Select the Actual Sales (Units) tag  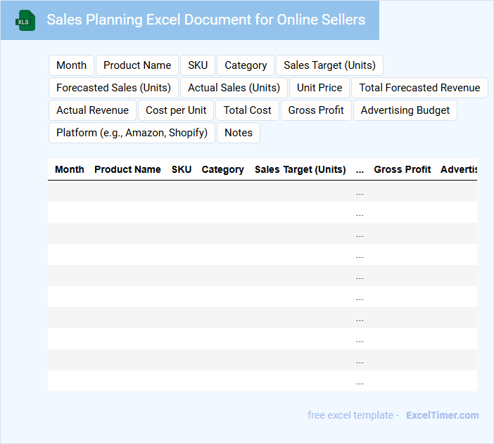coord(234,88)
